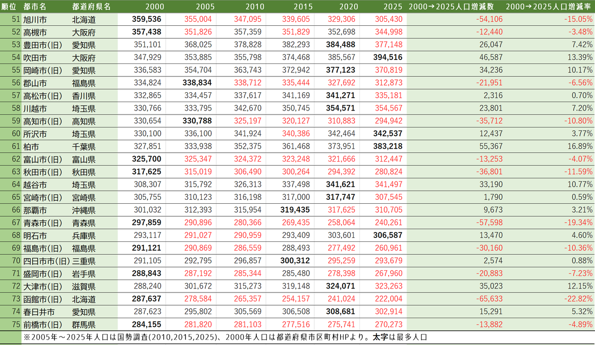Screen dimensions: 595x345
Task: Select the 那覇市 city cell
Action: coord(35,210)
